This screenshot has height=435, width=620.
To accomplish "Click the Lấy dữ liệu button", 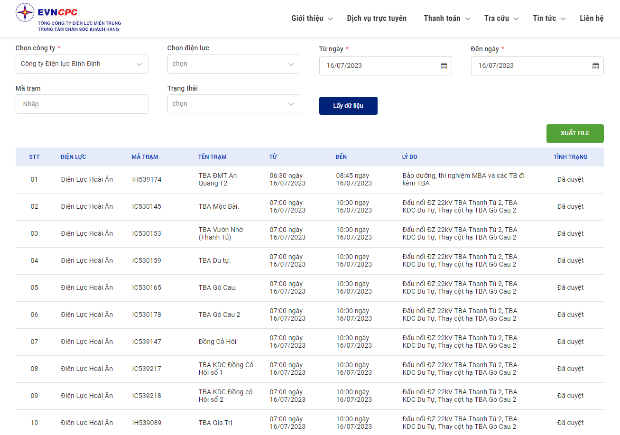I will [x=348, y=106].
